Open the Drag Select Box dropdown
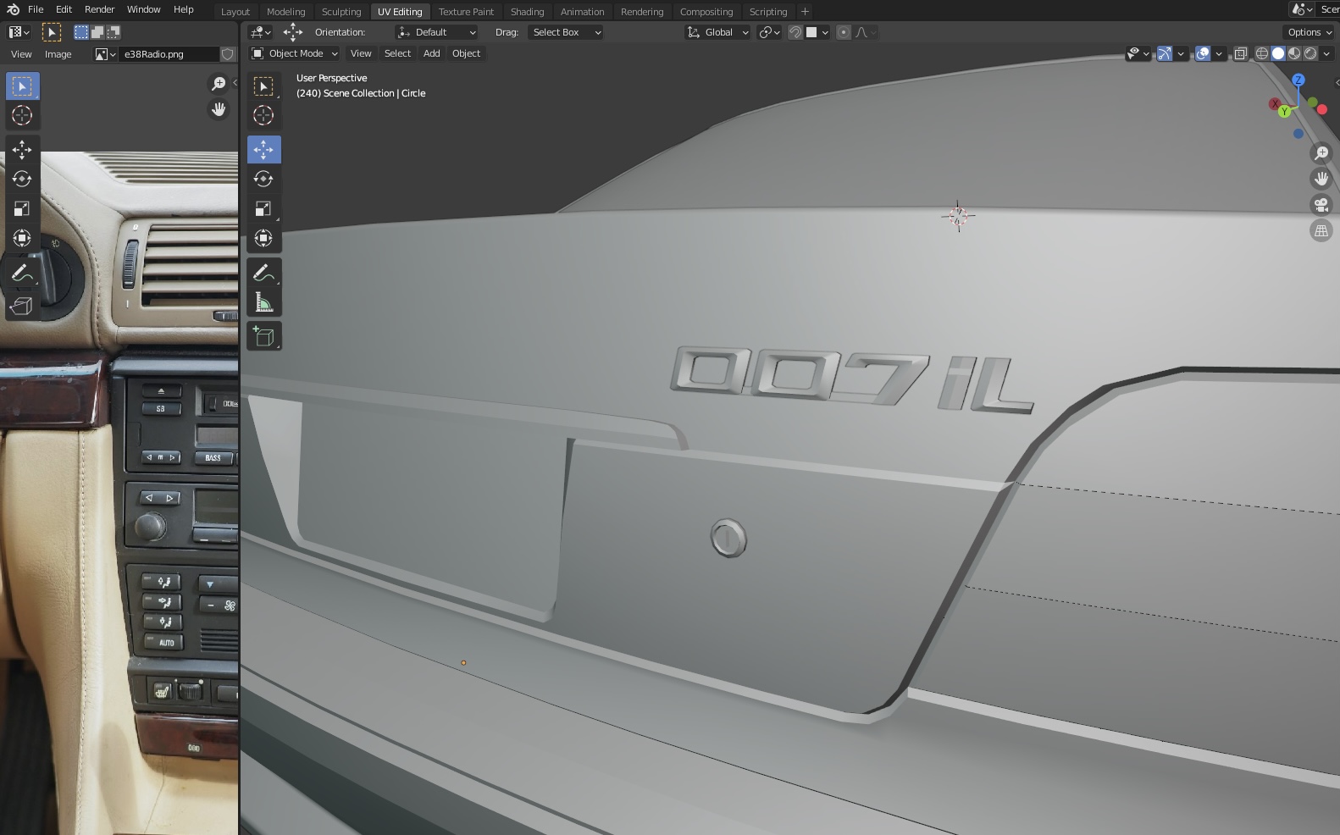1340x835 pixels. 565,32
